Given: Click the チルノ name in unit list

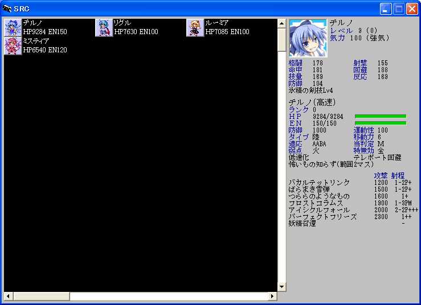Looking at the screenshot, I should [x=32, y=23].
